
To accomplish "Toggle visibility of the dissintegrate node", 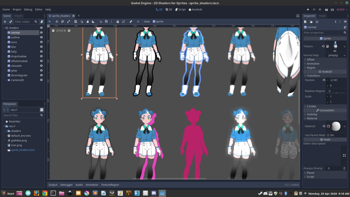I will (x=41, y=75).
